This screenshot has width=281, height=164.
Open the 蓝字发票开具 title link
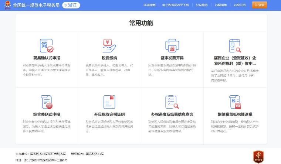coord(172,58)
